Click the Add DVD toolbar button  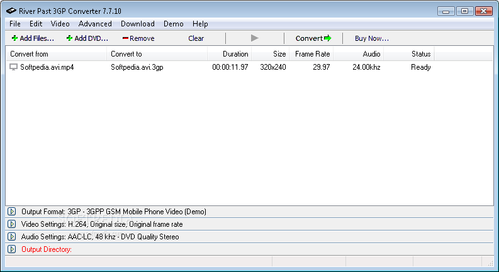click(x=87, y=38)
